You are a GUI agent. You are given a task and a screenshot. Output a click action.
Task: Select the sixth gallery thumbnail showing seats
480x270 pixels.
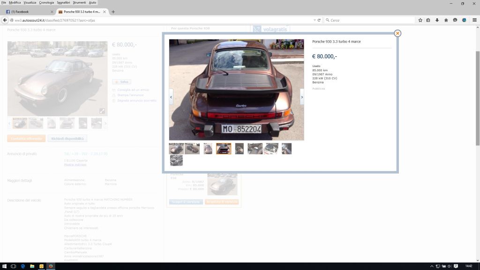pos(255,149)
